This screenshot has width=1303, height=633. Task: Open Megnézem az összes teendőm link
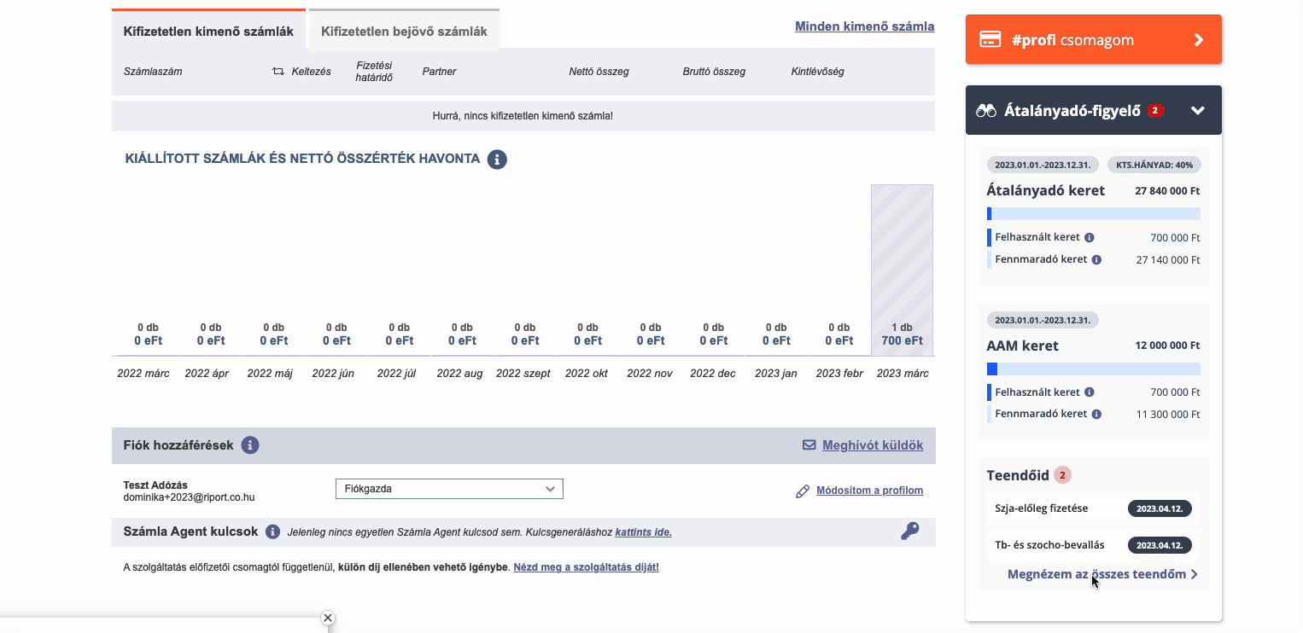[x=1102, y=574]
